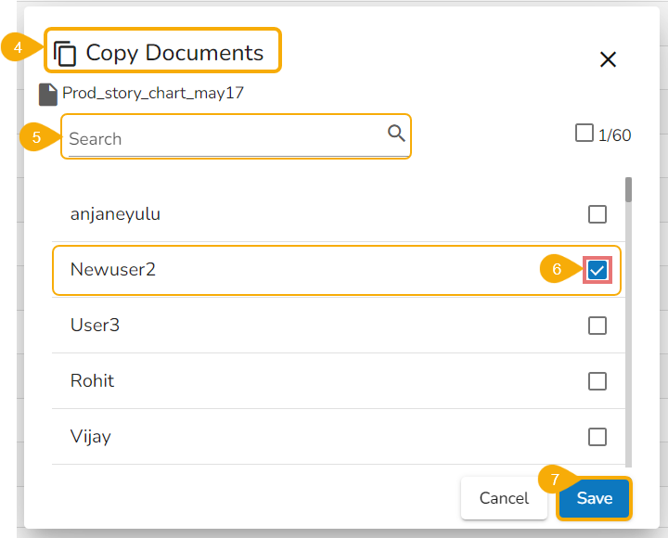Uncheck the Newuser2 checkbox

point(597,270)
